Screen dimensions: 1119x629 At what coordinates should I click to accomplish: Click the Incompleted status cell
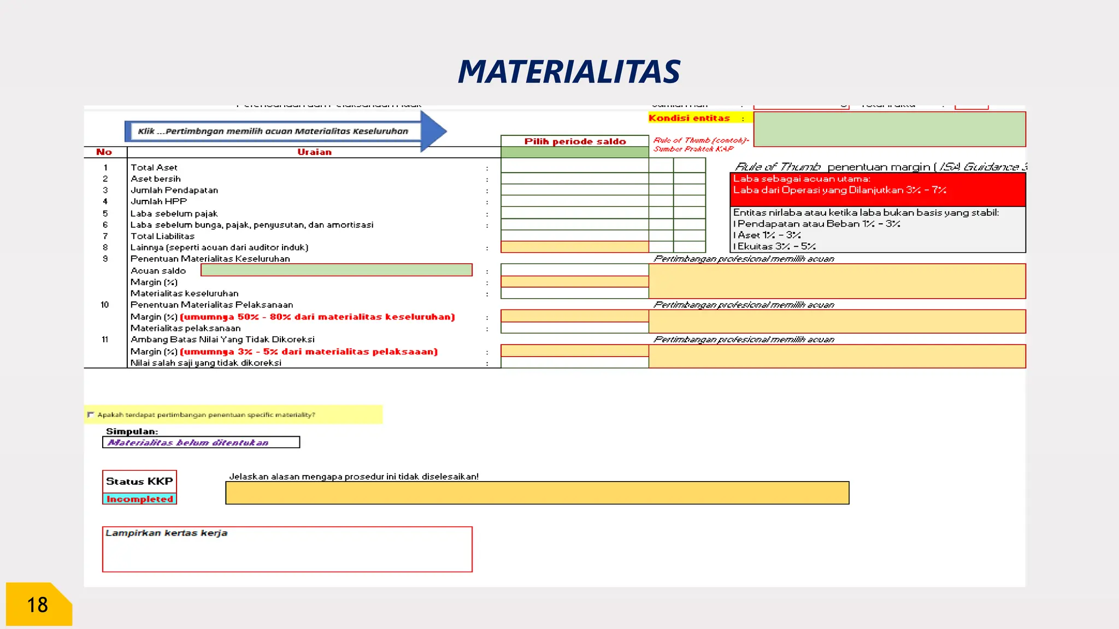point(139,499)
